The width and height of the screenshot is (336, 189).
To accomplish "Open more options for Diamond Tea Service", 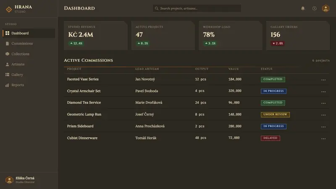I will (323, 103).
